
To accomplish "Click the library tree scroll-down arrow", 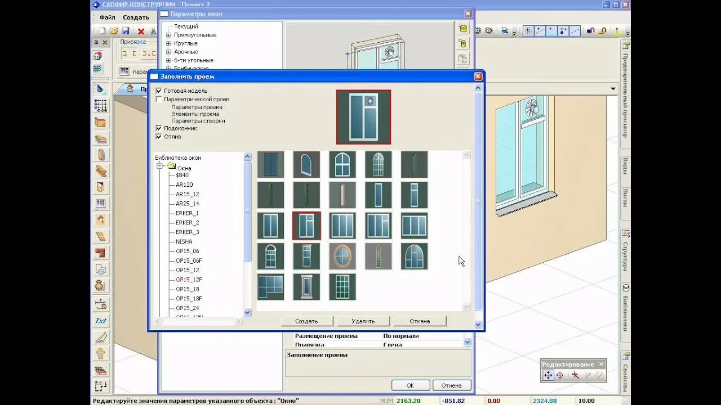I will (247, 312).
